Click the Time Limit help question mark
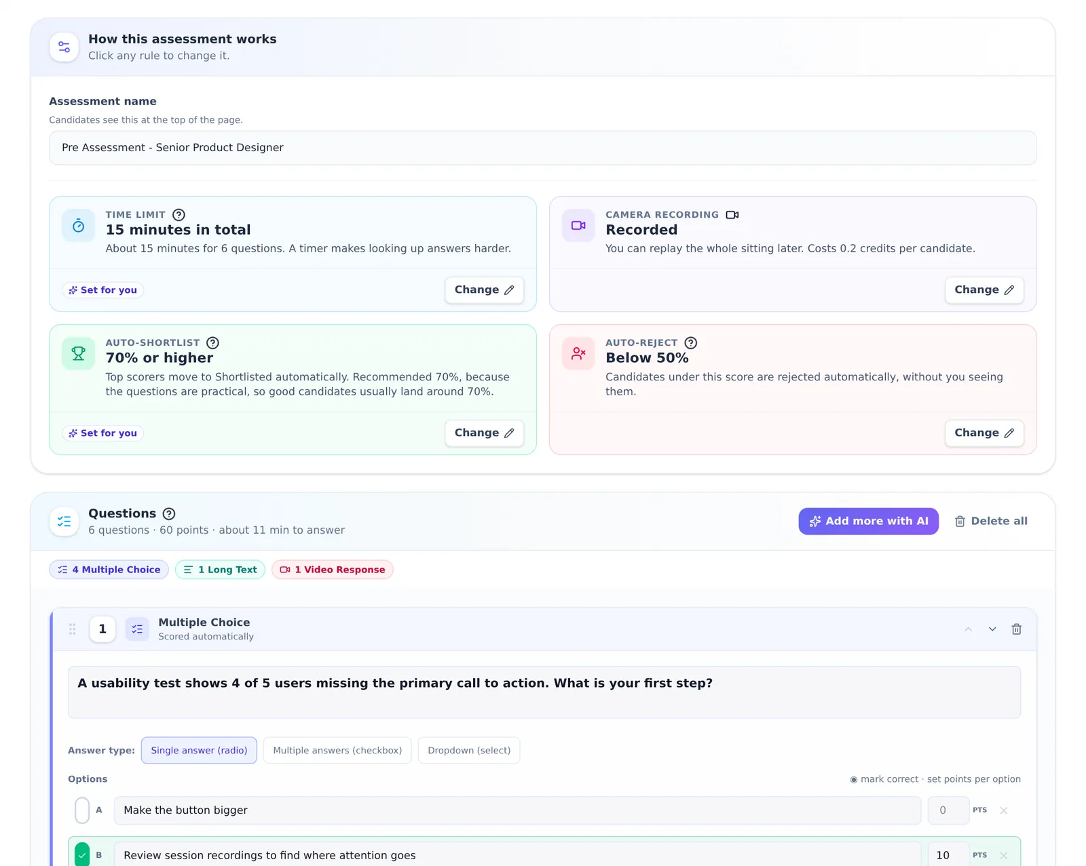Screen dimensions: 1086x866 coord(179,215)
